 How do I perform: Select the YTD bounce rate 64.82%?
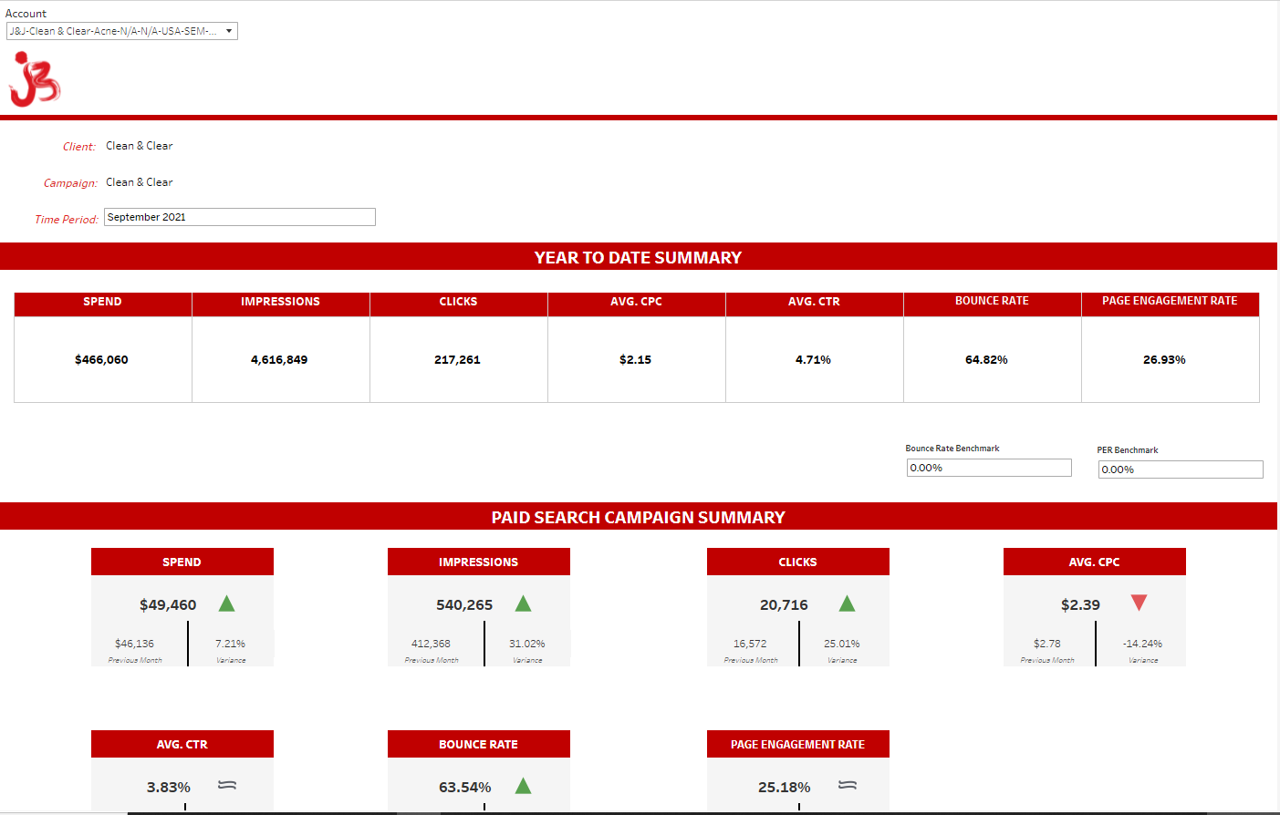pyautogui.click(x=986, y=360)
